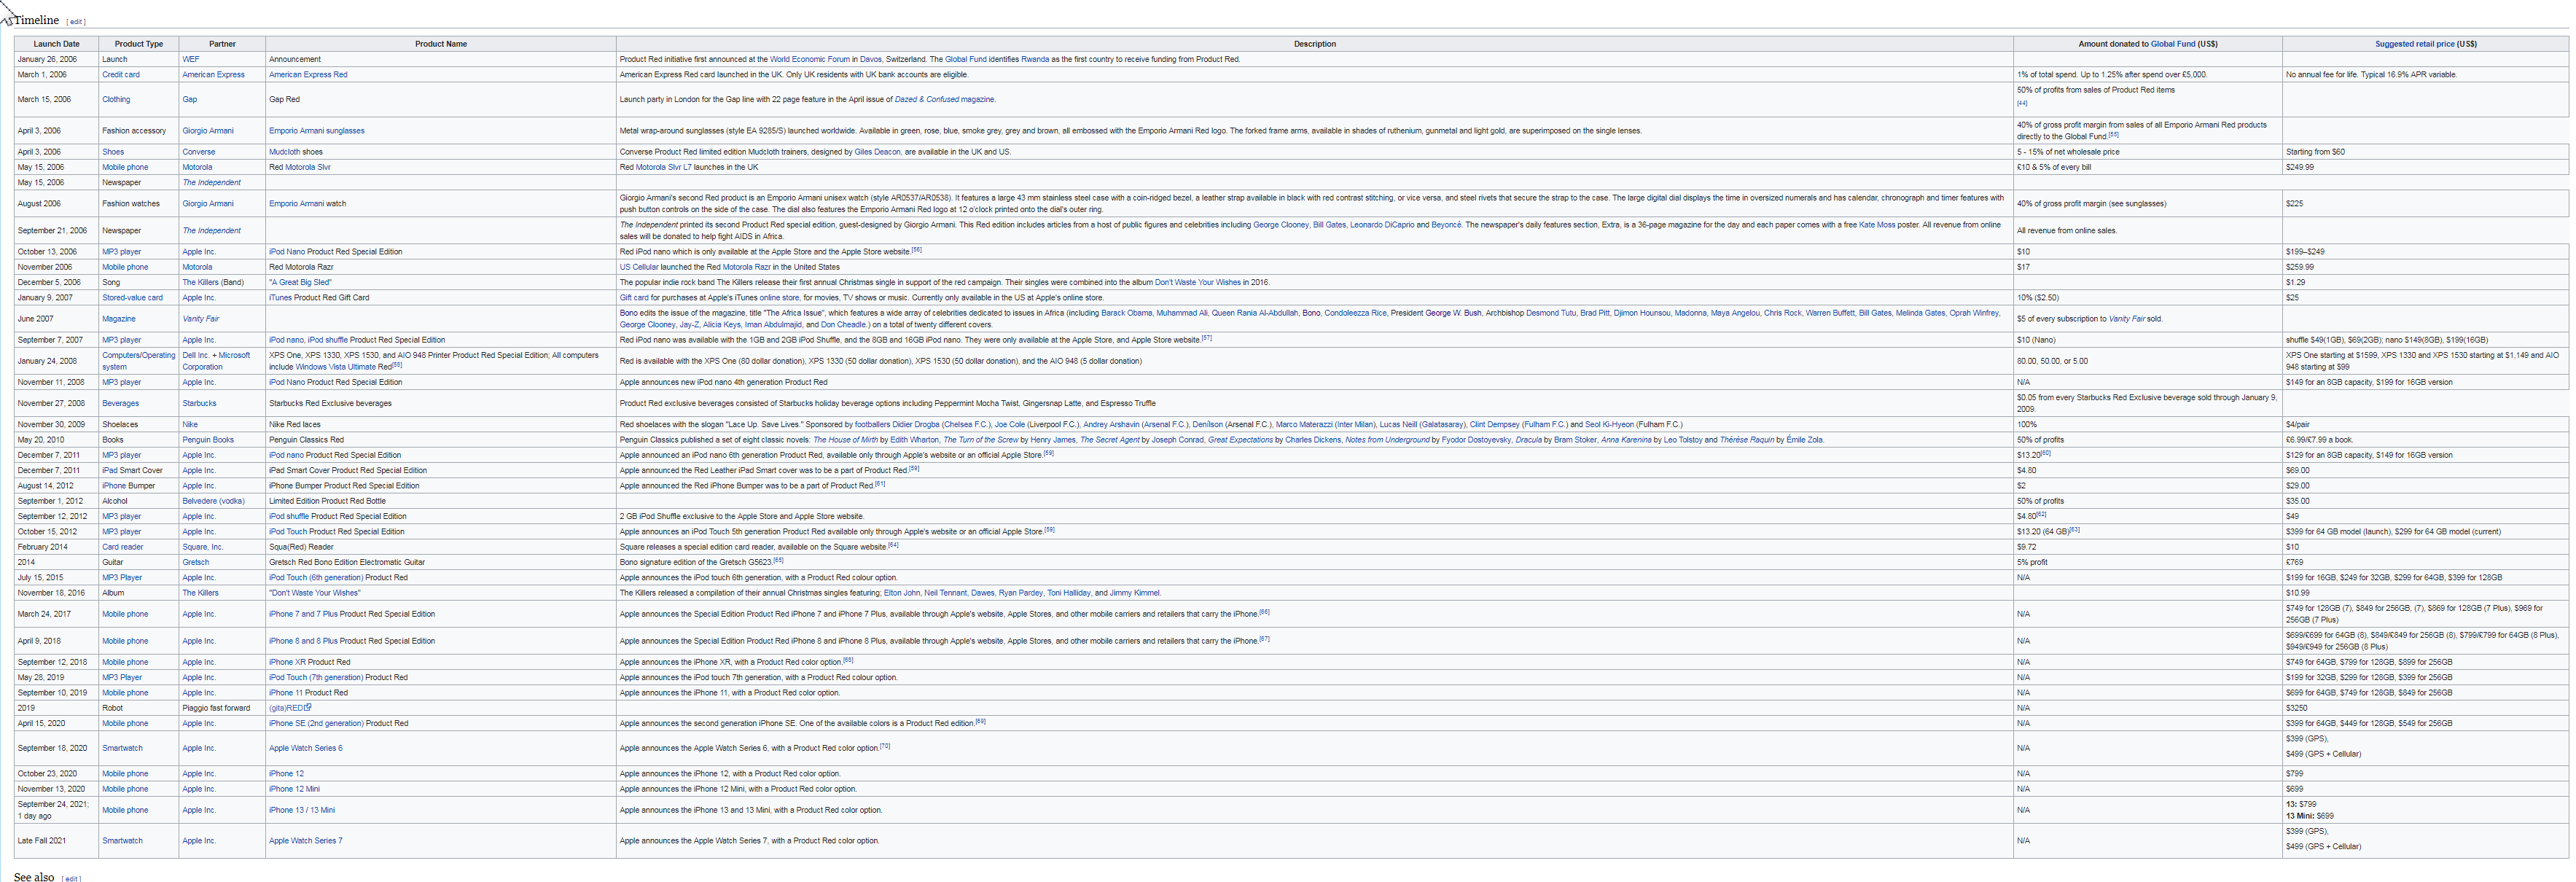Open the Card reader product type link

[x=122, y=547]
